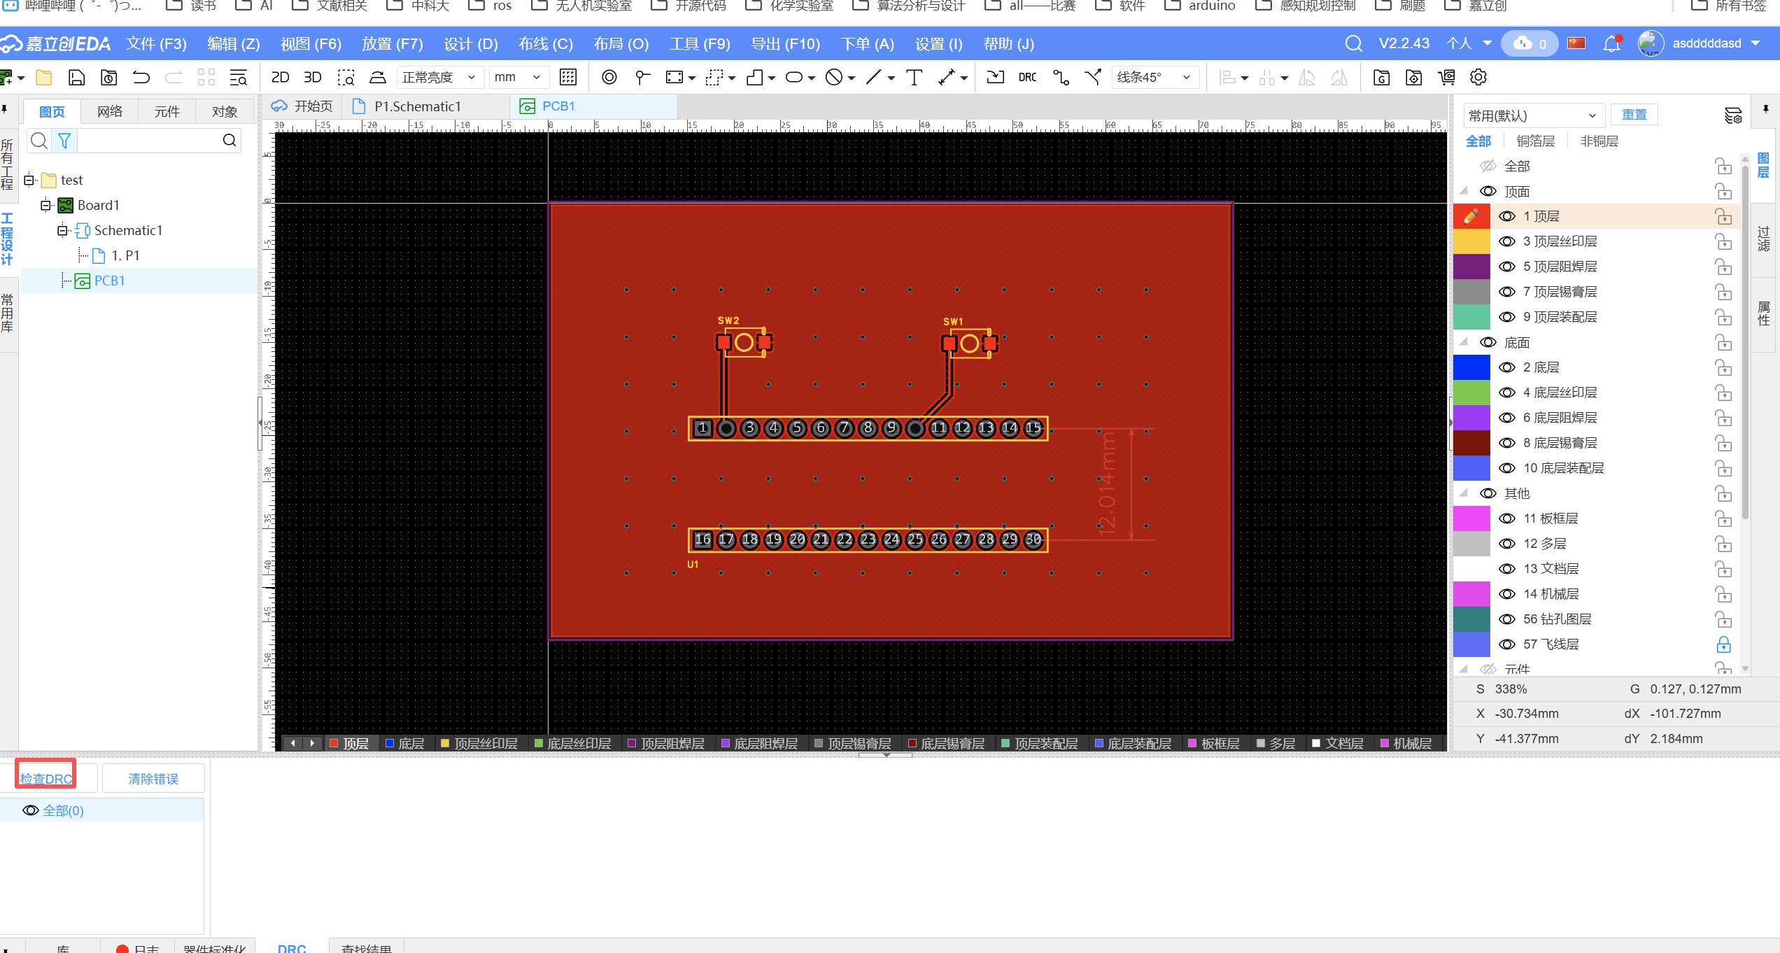Select the Text placement tool

coord(914,77)
